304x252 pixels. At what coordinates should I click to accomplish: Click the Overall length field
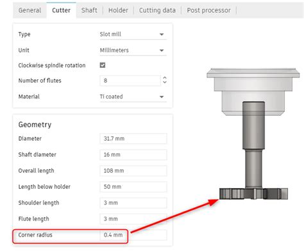pos(133,171)
